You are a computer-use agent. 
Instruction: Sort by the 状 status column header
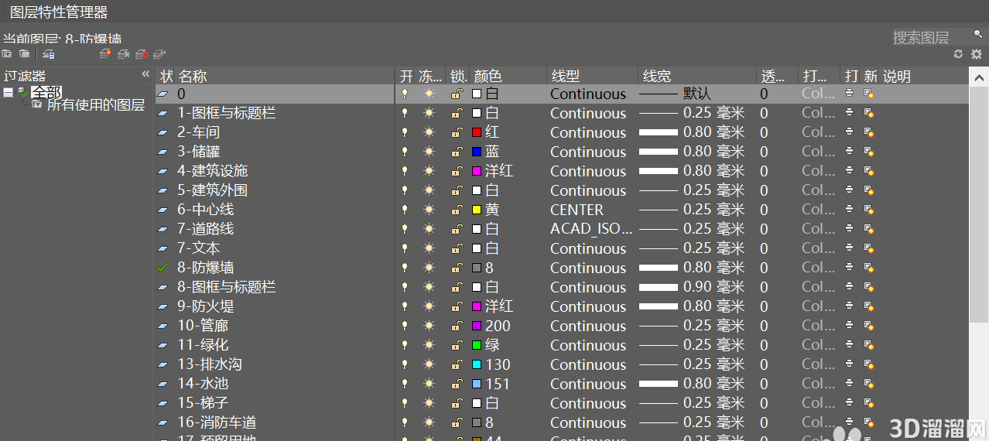click(166, 77)
